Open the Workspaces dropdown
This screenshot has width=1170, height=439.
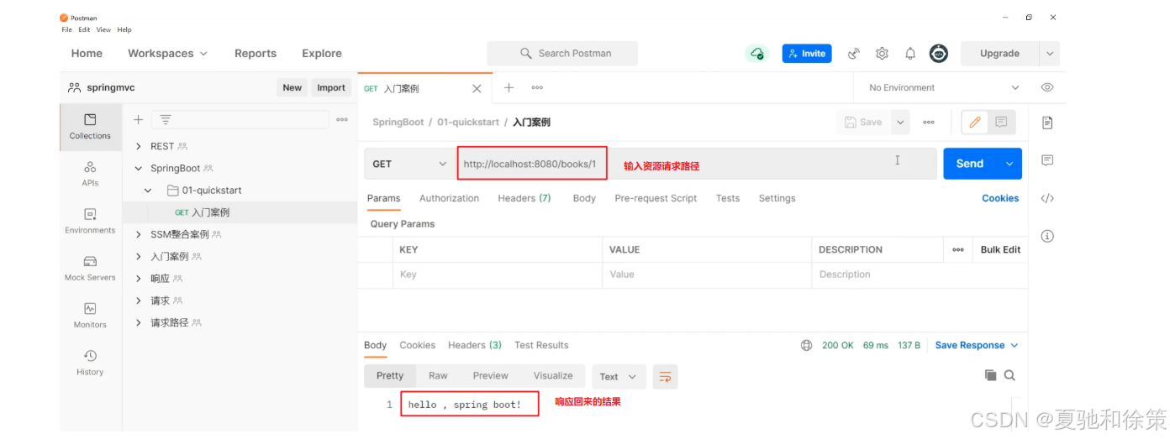167,53
